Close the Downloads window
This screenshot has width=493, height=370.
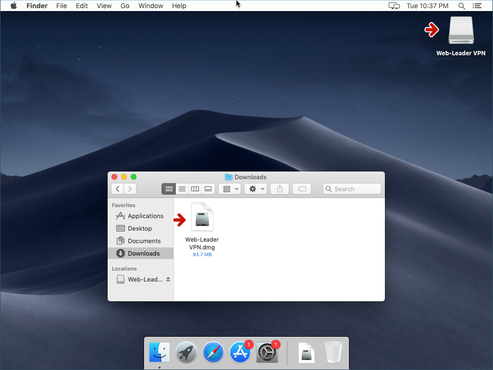114,177
